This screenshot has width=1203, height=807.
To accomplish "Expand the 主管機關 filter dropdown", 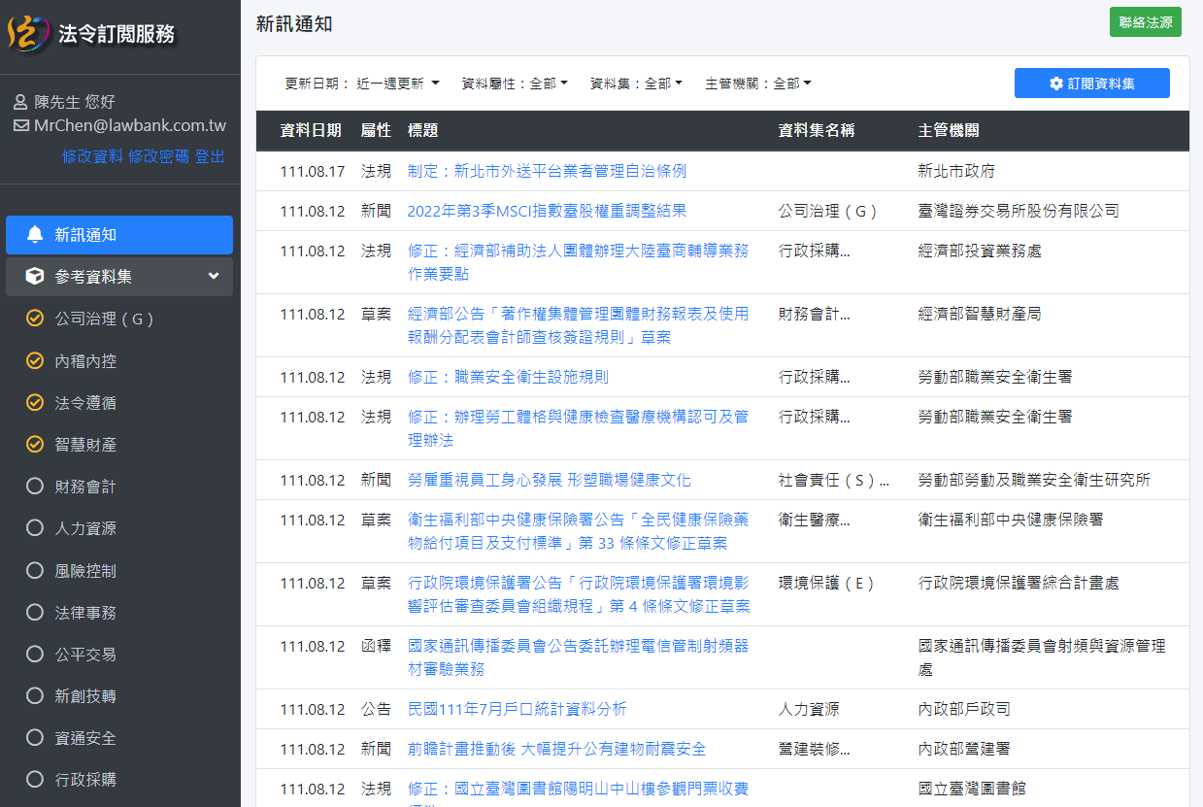I will 758,84.
